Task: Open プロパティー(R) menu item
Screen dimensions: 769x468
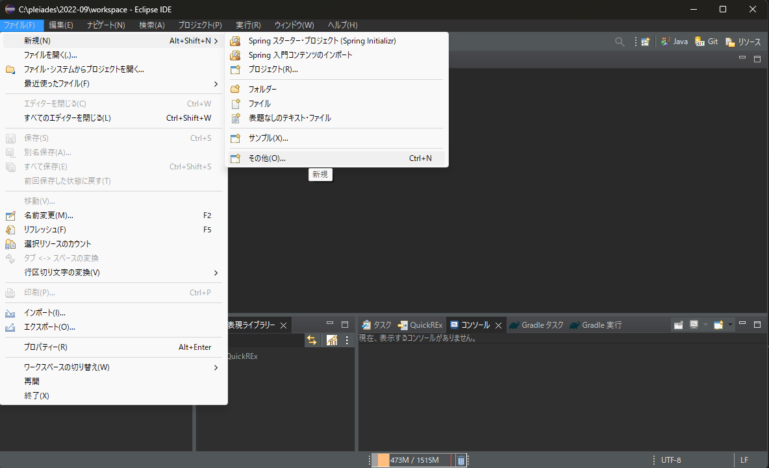Action: click(114, 347)
